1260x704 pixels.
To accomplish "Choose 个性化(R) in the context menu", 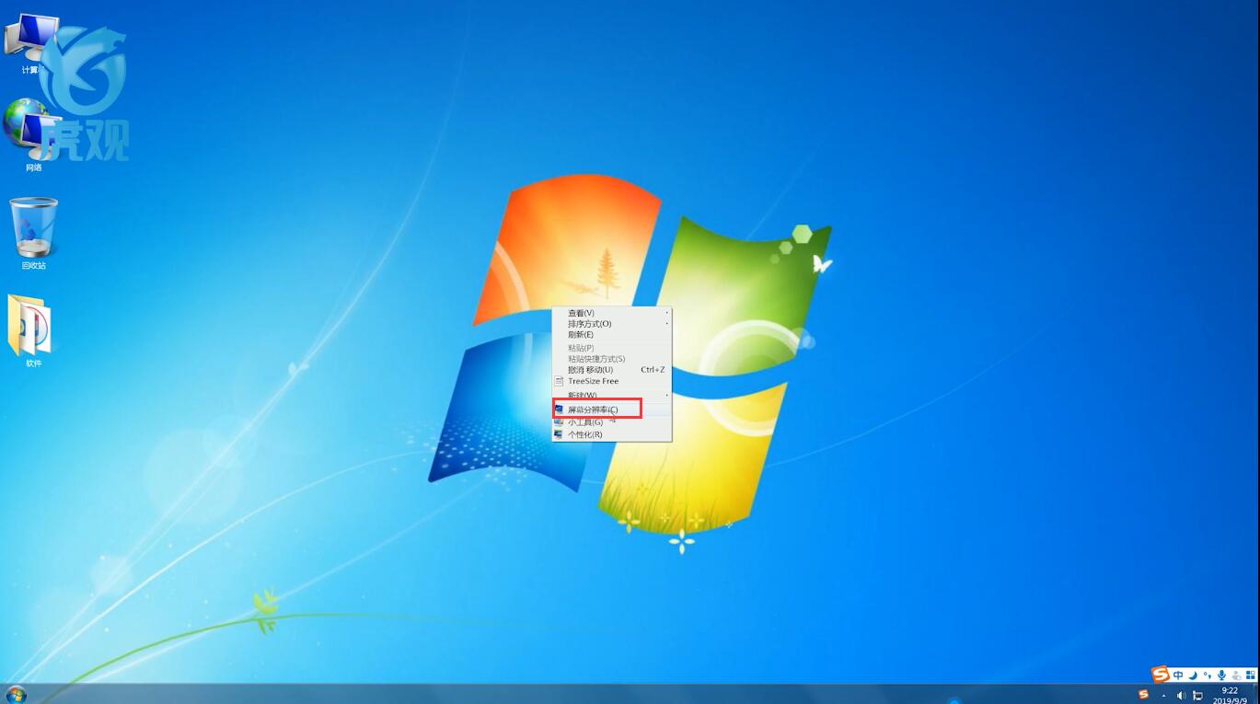I will coord(611,434).
